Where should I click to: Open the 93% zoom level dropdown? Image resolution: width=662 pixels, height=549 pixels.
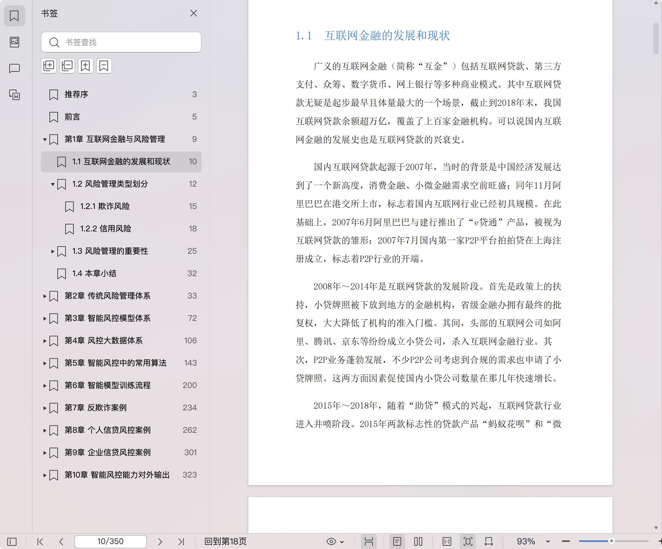click(x=548, y=541)
